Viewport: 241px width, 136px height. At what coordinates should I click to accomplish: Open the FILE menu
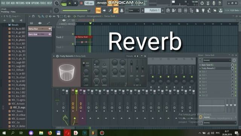pos(3,3)
